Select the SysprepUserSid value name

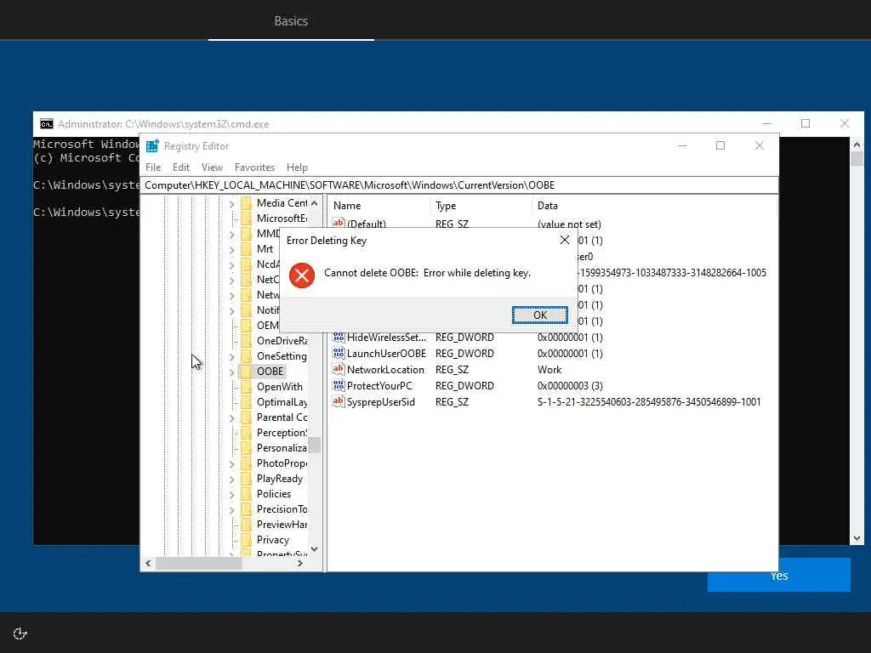380,401
